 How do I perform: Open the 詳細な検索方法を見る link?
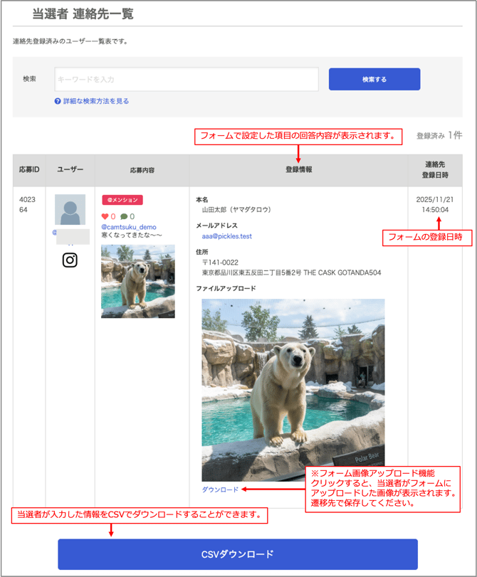(96, 102)
